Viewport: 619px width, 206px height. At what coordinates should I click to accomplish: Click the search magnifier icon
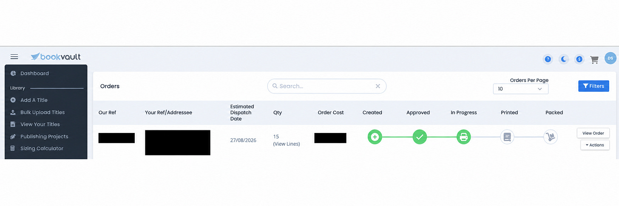(275, 86)
